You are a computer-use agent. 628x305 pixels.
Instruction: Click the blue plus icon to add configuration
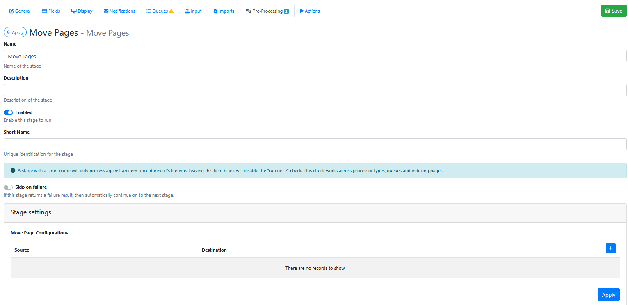610,248
